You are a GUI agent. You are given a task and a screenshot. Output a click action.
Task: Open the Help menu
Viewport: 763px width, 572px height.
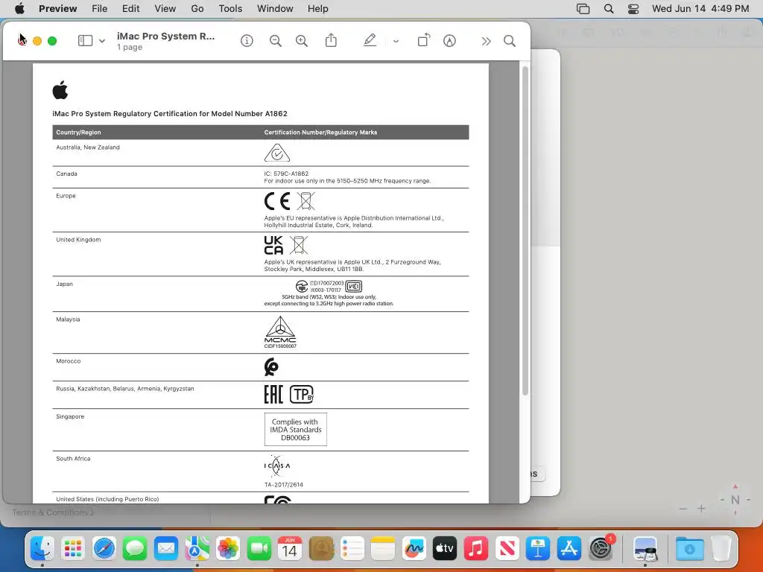317,8
